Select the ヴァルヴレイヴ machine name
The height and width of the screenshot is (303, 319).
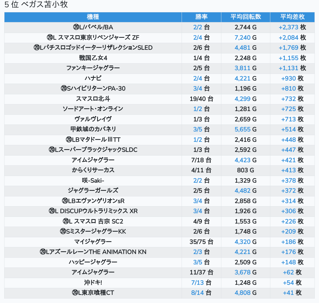[x=93, y=119]
